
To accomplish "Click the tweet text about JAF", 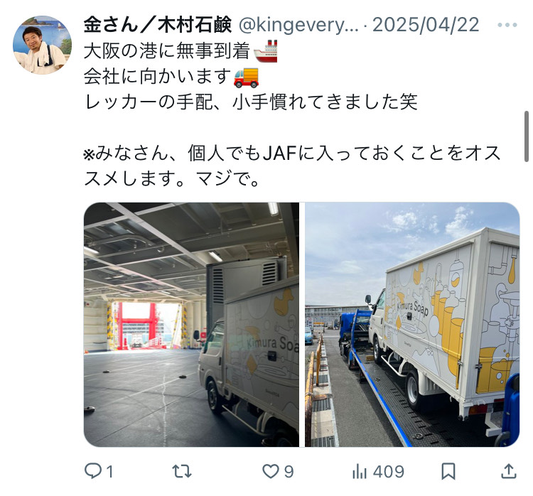I will pyautogui.click(x=292, y=166).
